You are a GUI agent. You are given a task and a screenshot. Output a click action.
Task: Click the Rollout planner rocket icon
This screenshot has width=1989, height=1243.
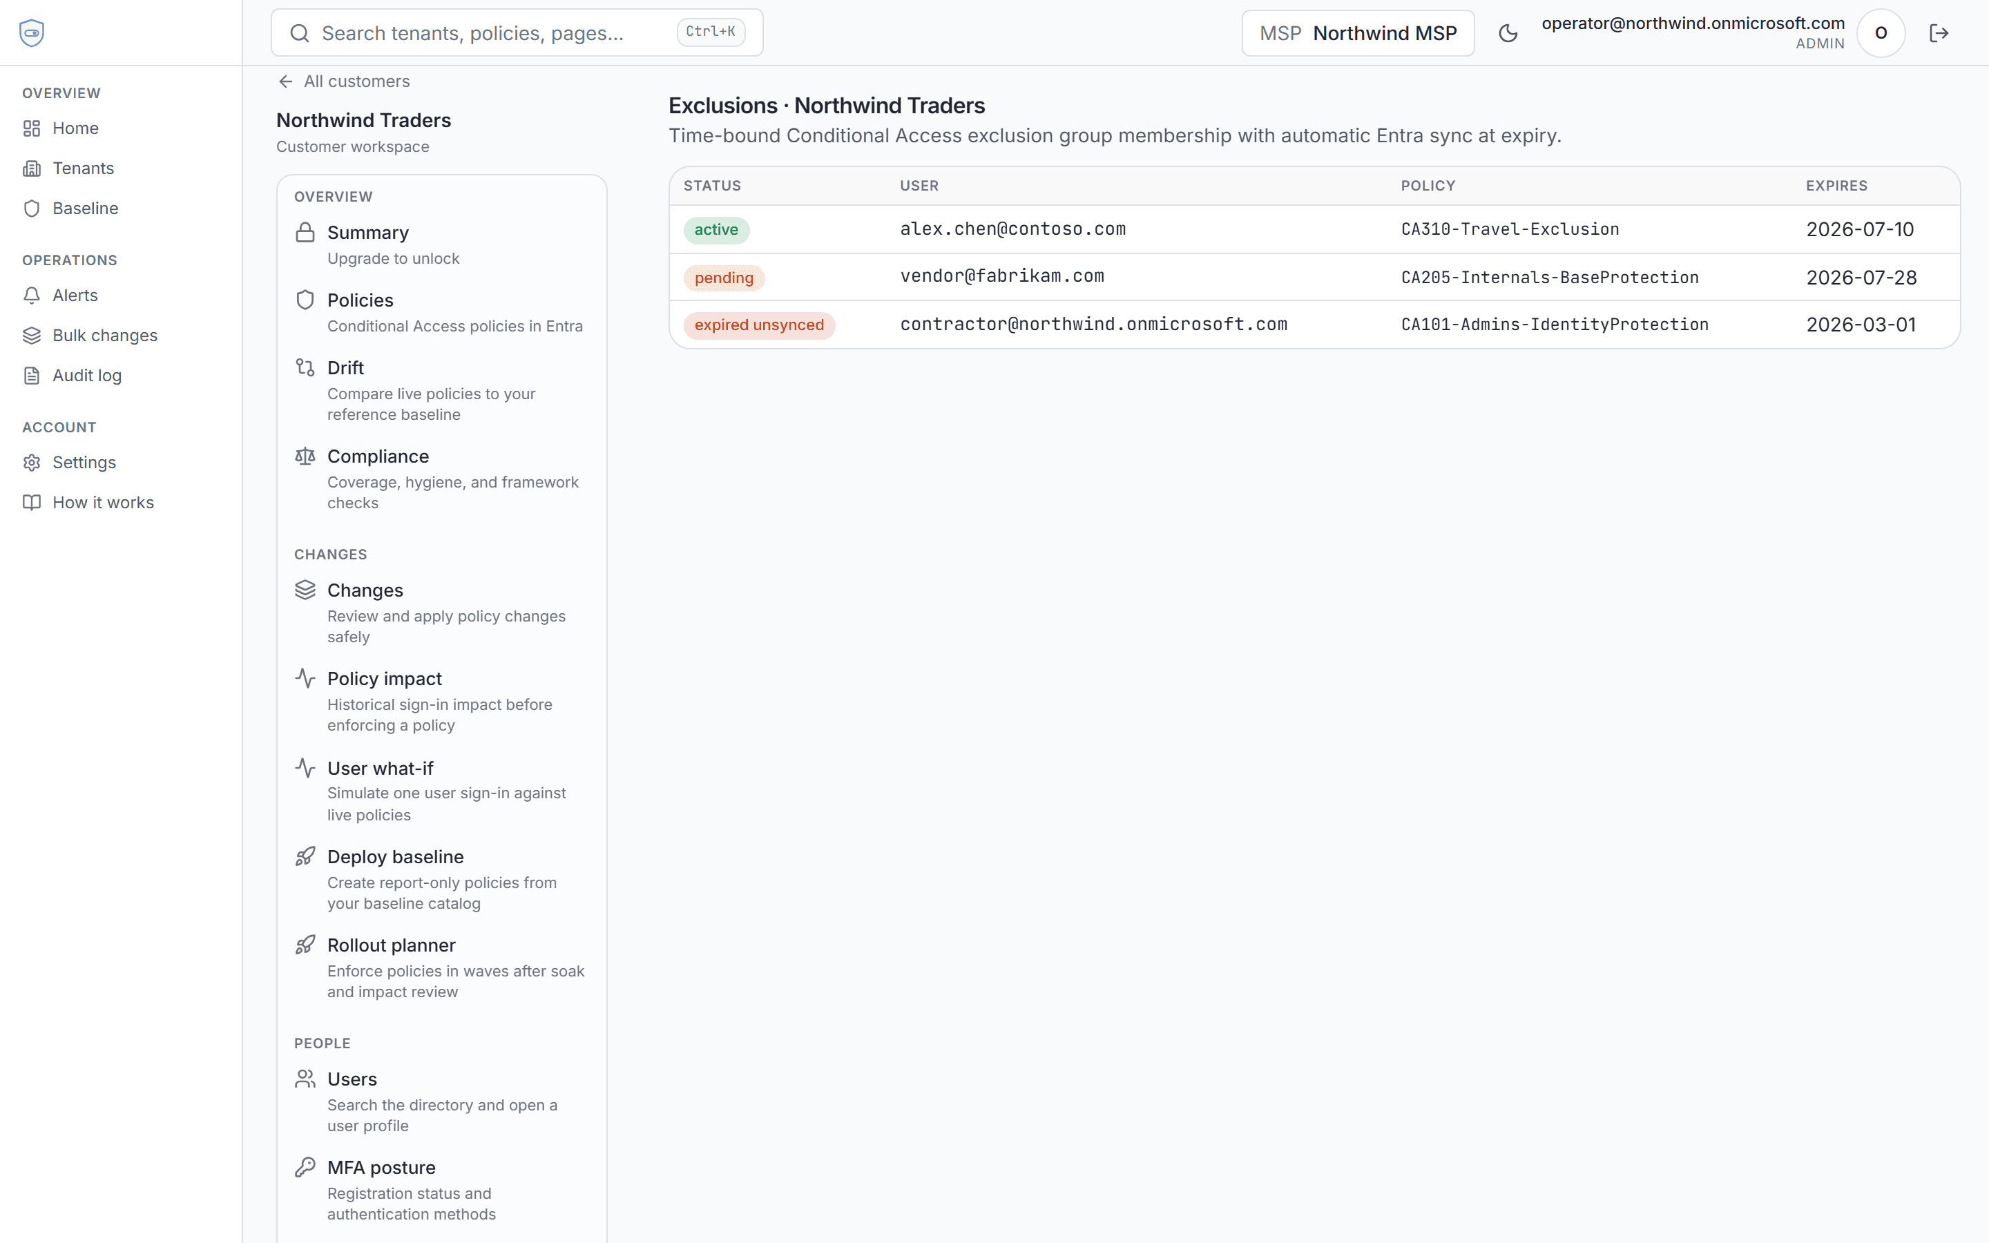point(305,945)
